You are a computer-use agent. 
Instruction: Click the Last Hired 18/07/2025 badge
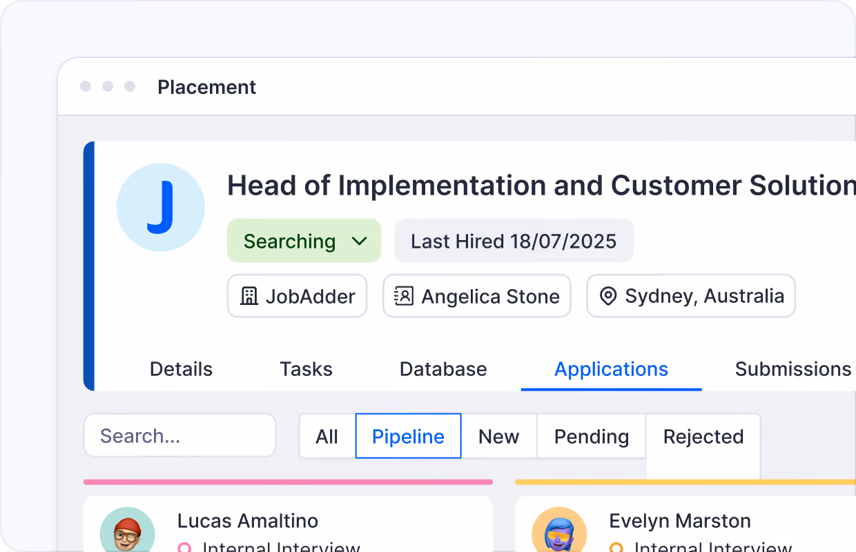tap(514, 241)
